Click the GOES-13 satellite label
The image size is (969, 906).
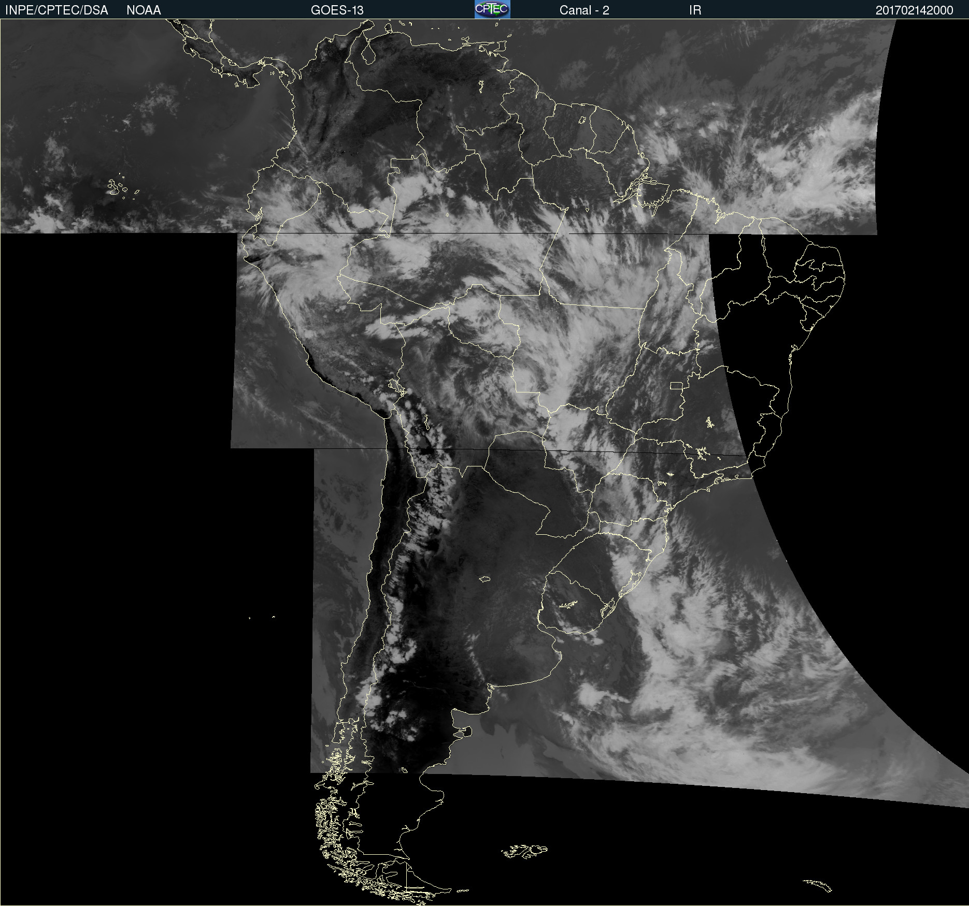[337, 10]
